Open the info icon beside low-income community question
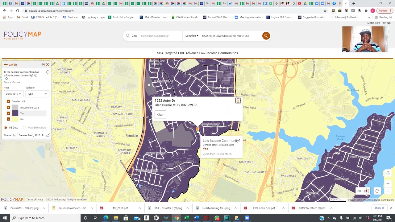Viewport: 395px width, 222px height. click(36, 75)
